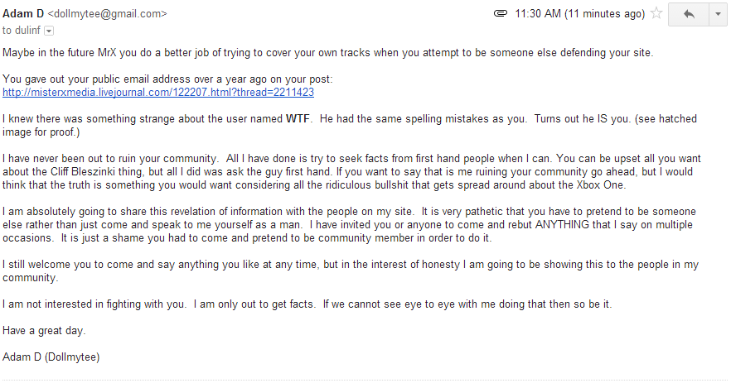Star this email from Adam D
This screenshot has height=383, width=731.
click(x=656, y=14)
